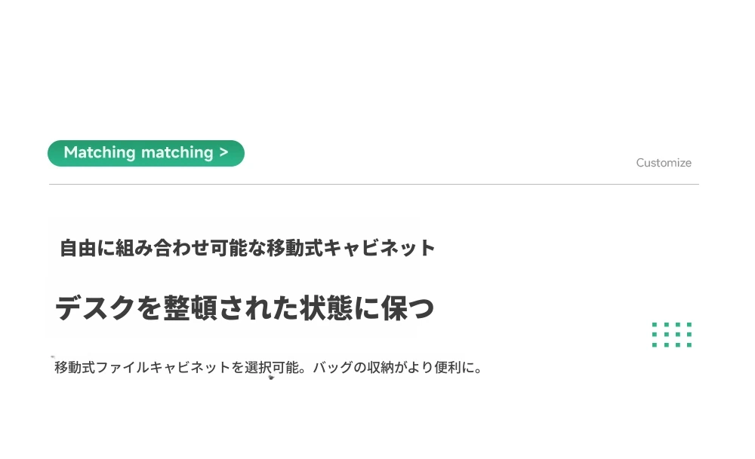Click the word デスク in the large heading
755x459 pixels.
pos(95,308)
